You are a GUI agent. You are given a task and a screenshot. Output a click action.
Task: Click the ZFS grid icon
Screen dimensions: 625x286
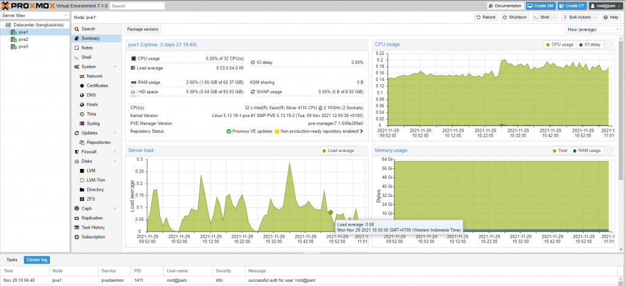click(82, 199)
